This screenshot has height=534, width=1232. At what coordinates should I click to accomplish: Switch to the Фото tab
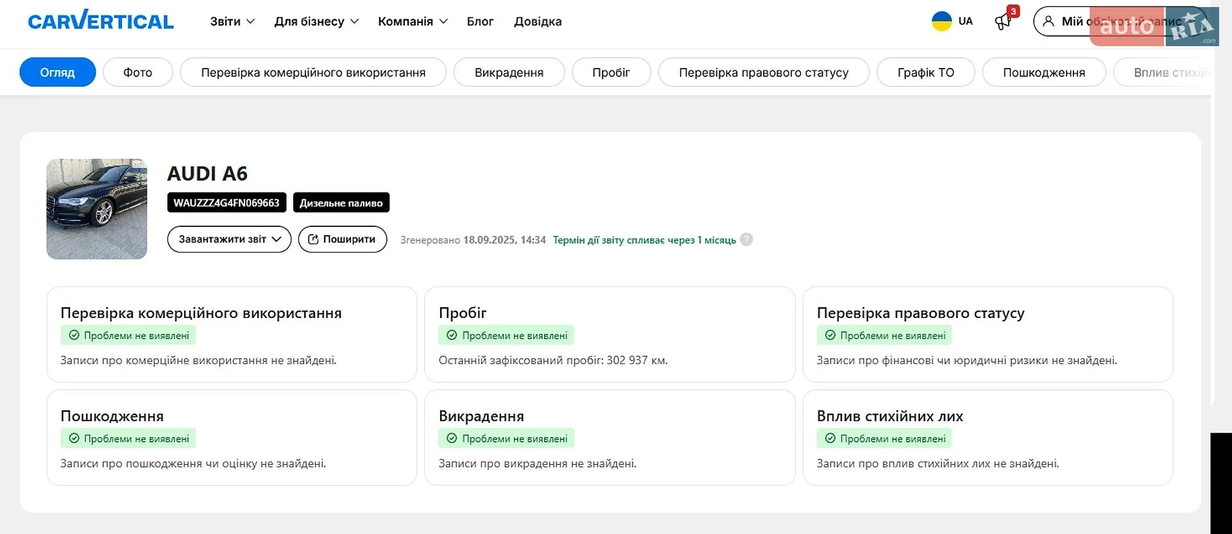coord(138,72)
